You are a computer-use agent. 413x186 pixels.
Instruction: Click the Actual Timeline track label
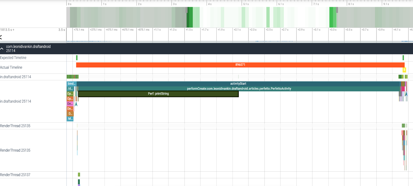(11, 67)
